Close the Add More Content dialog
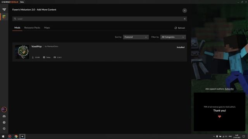 [x=184, y=10]
